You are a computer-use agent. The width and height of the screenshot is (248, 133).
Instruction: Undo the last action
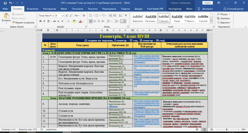pos(11,3)
